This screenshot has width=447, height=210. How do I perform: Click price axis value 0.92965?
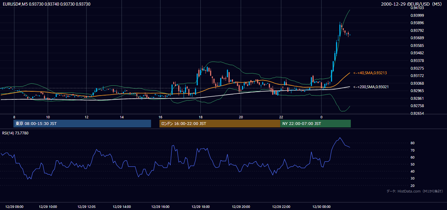point(417,91)
